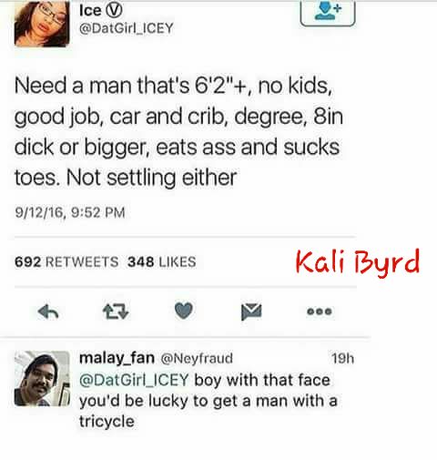Screen dimensions: 437x460
Task: Open malay_fan's profile avatar
Action: 42,378
